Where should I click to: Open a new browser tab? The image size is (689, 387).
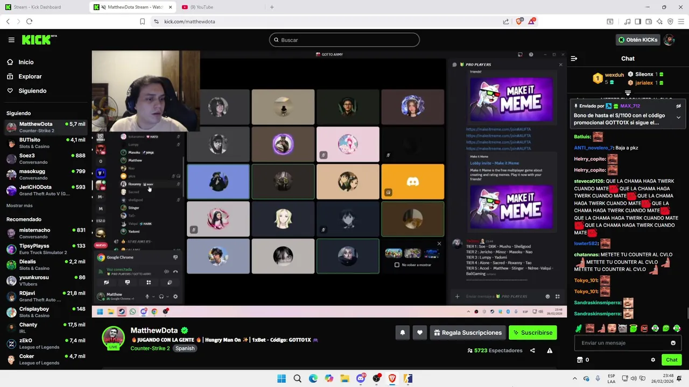[x=272, y=7]
